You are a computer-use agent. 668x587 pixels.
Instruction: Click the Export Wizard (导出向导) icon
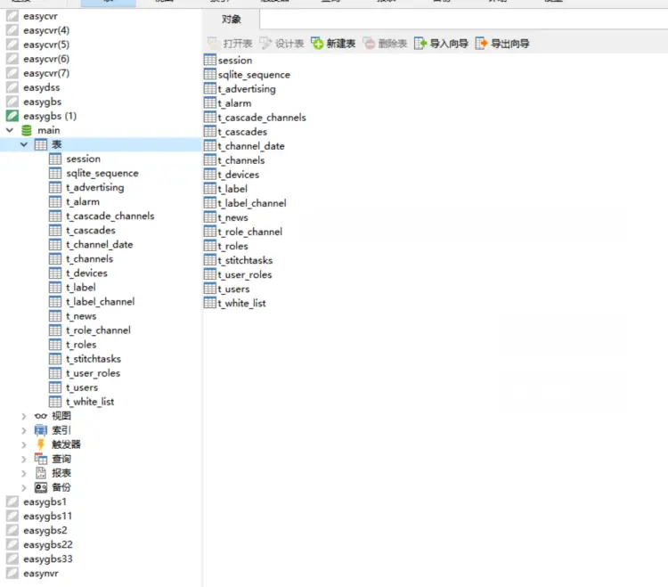pyautogui.click(x=482, y=43)
